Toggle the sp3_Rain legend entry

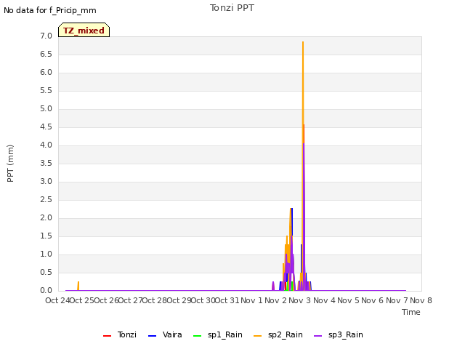click(x=339, y=334)
